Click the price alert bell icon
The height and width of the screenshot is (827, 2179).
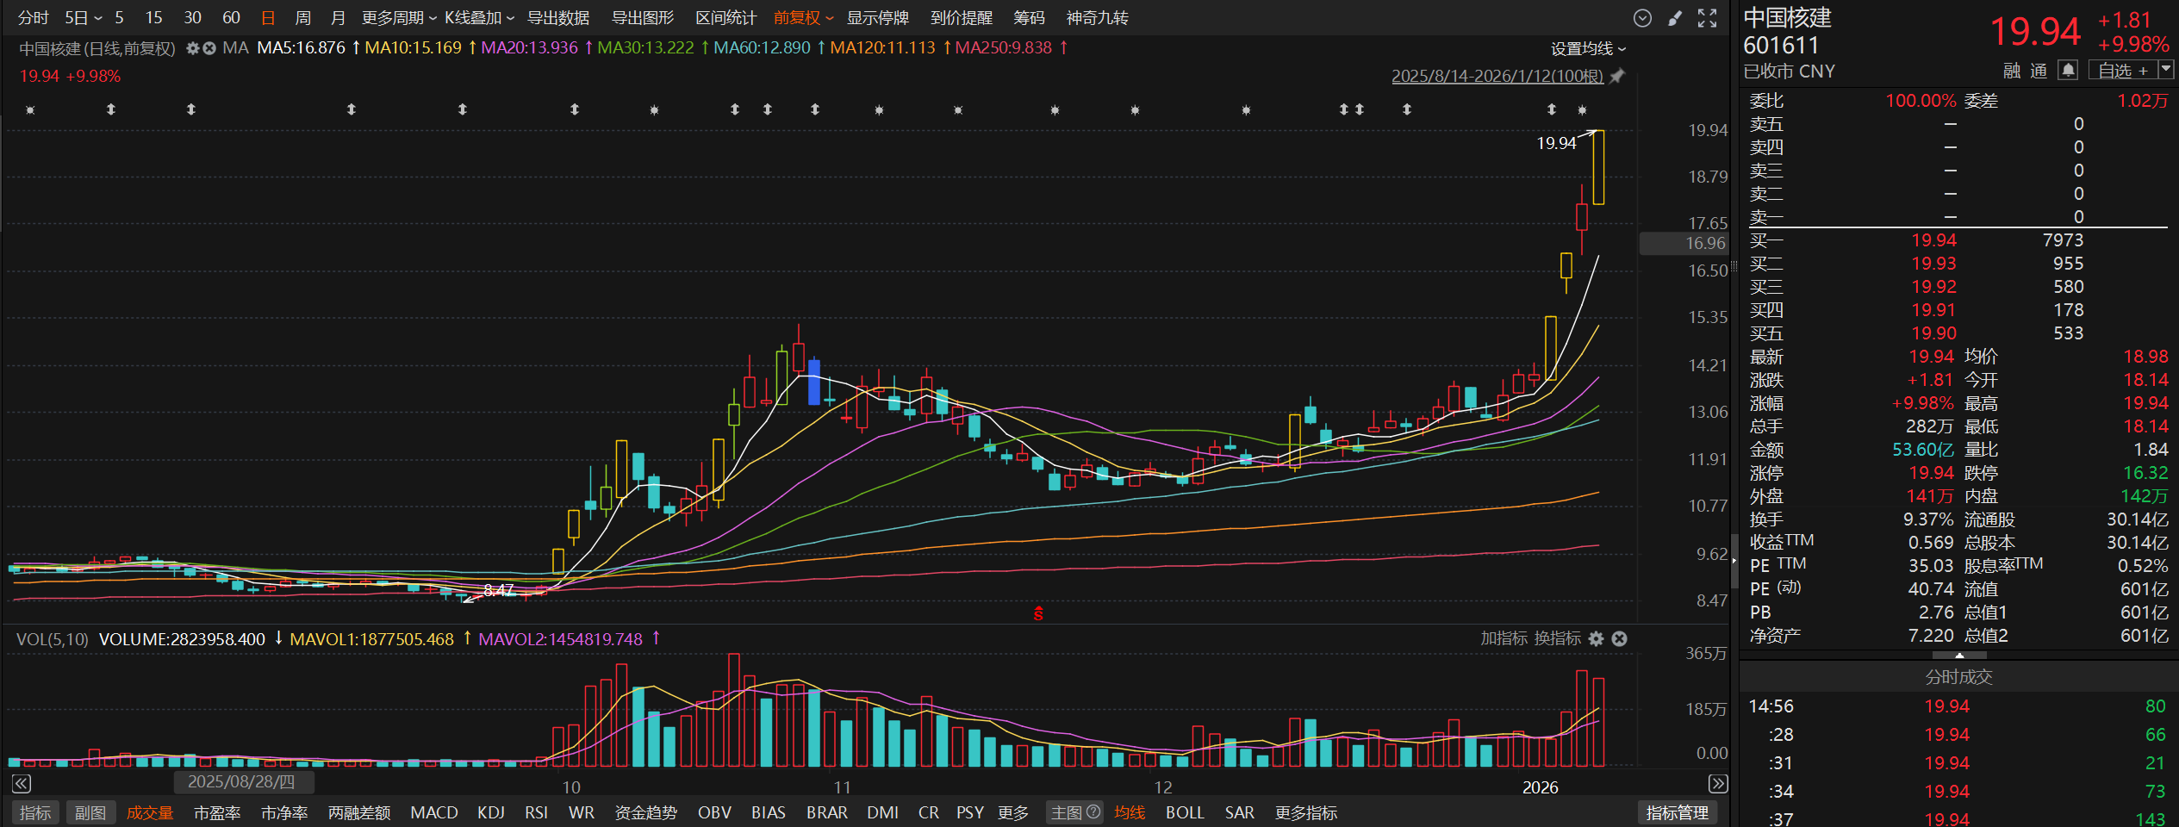click(2068, 71)
